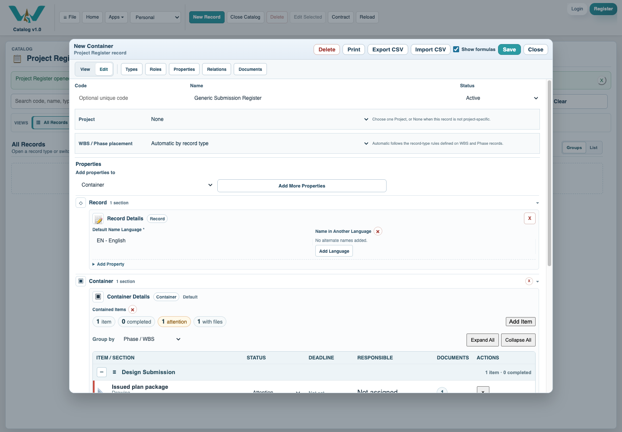The width and height of the screenshot is (622, 432).
Task: Click the Record Details notepad icon
Action: click(x=98, y=219)
